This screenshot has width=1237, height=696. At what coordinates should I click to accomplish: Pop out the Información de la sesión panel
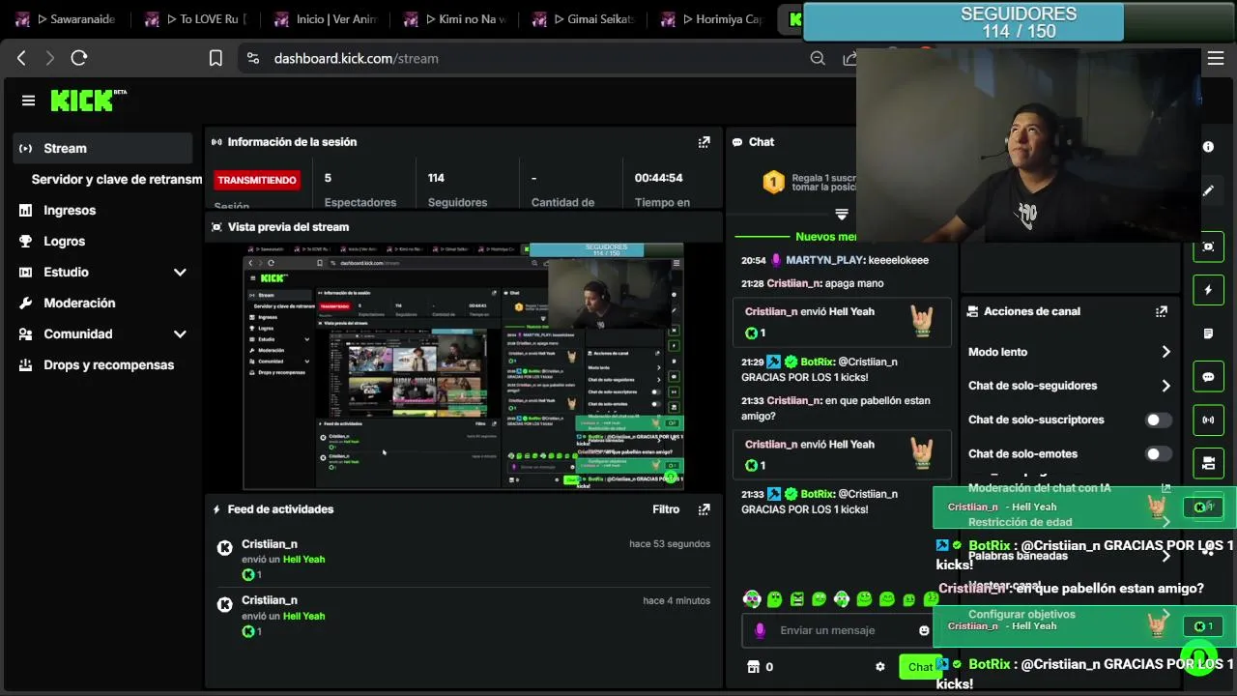click(704, 142)
